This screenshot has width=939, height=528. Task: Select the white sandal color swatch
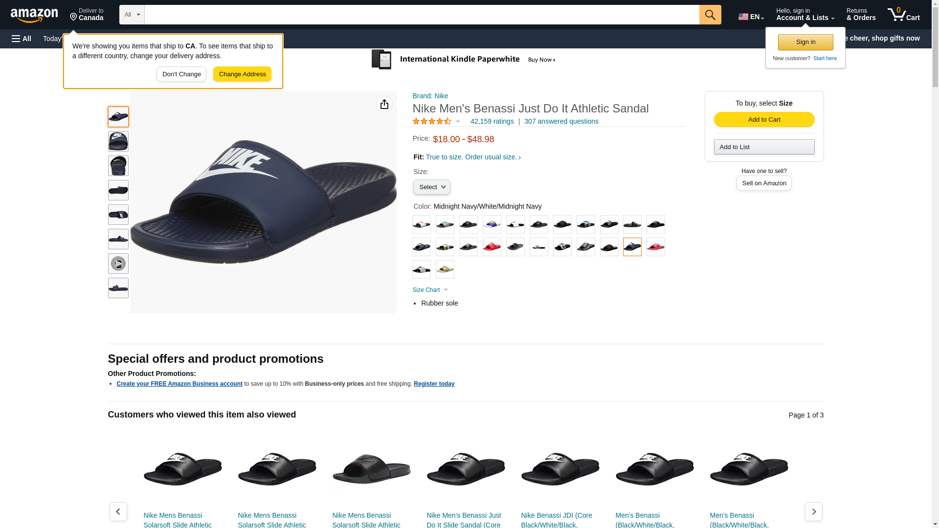pyautogui.click(x=515, y=224)
